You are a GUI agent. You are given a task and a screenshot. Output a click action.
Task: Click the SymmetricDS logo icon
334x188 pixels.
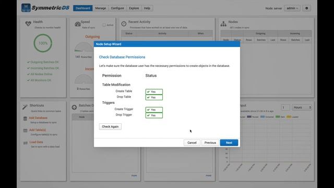26,8
